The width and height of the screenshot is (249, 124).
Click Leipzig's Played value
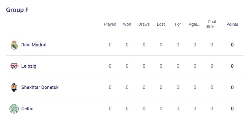point(110,66)
